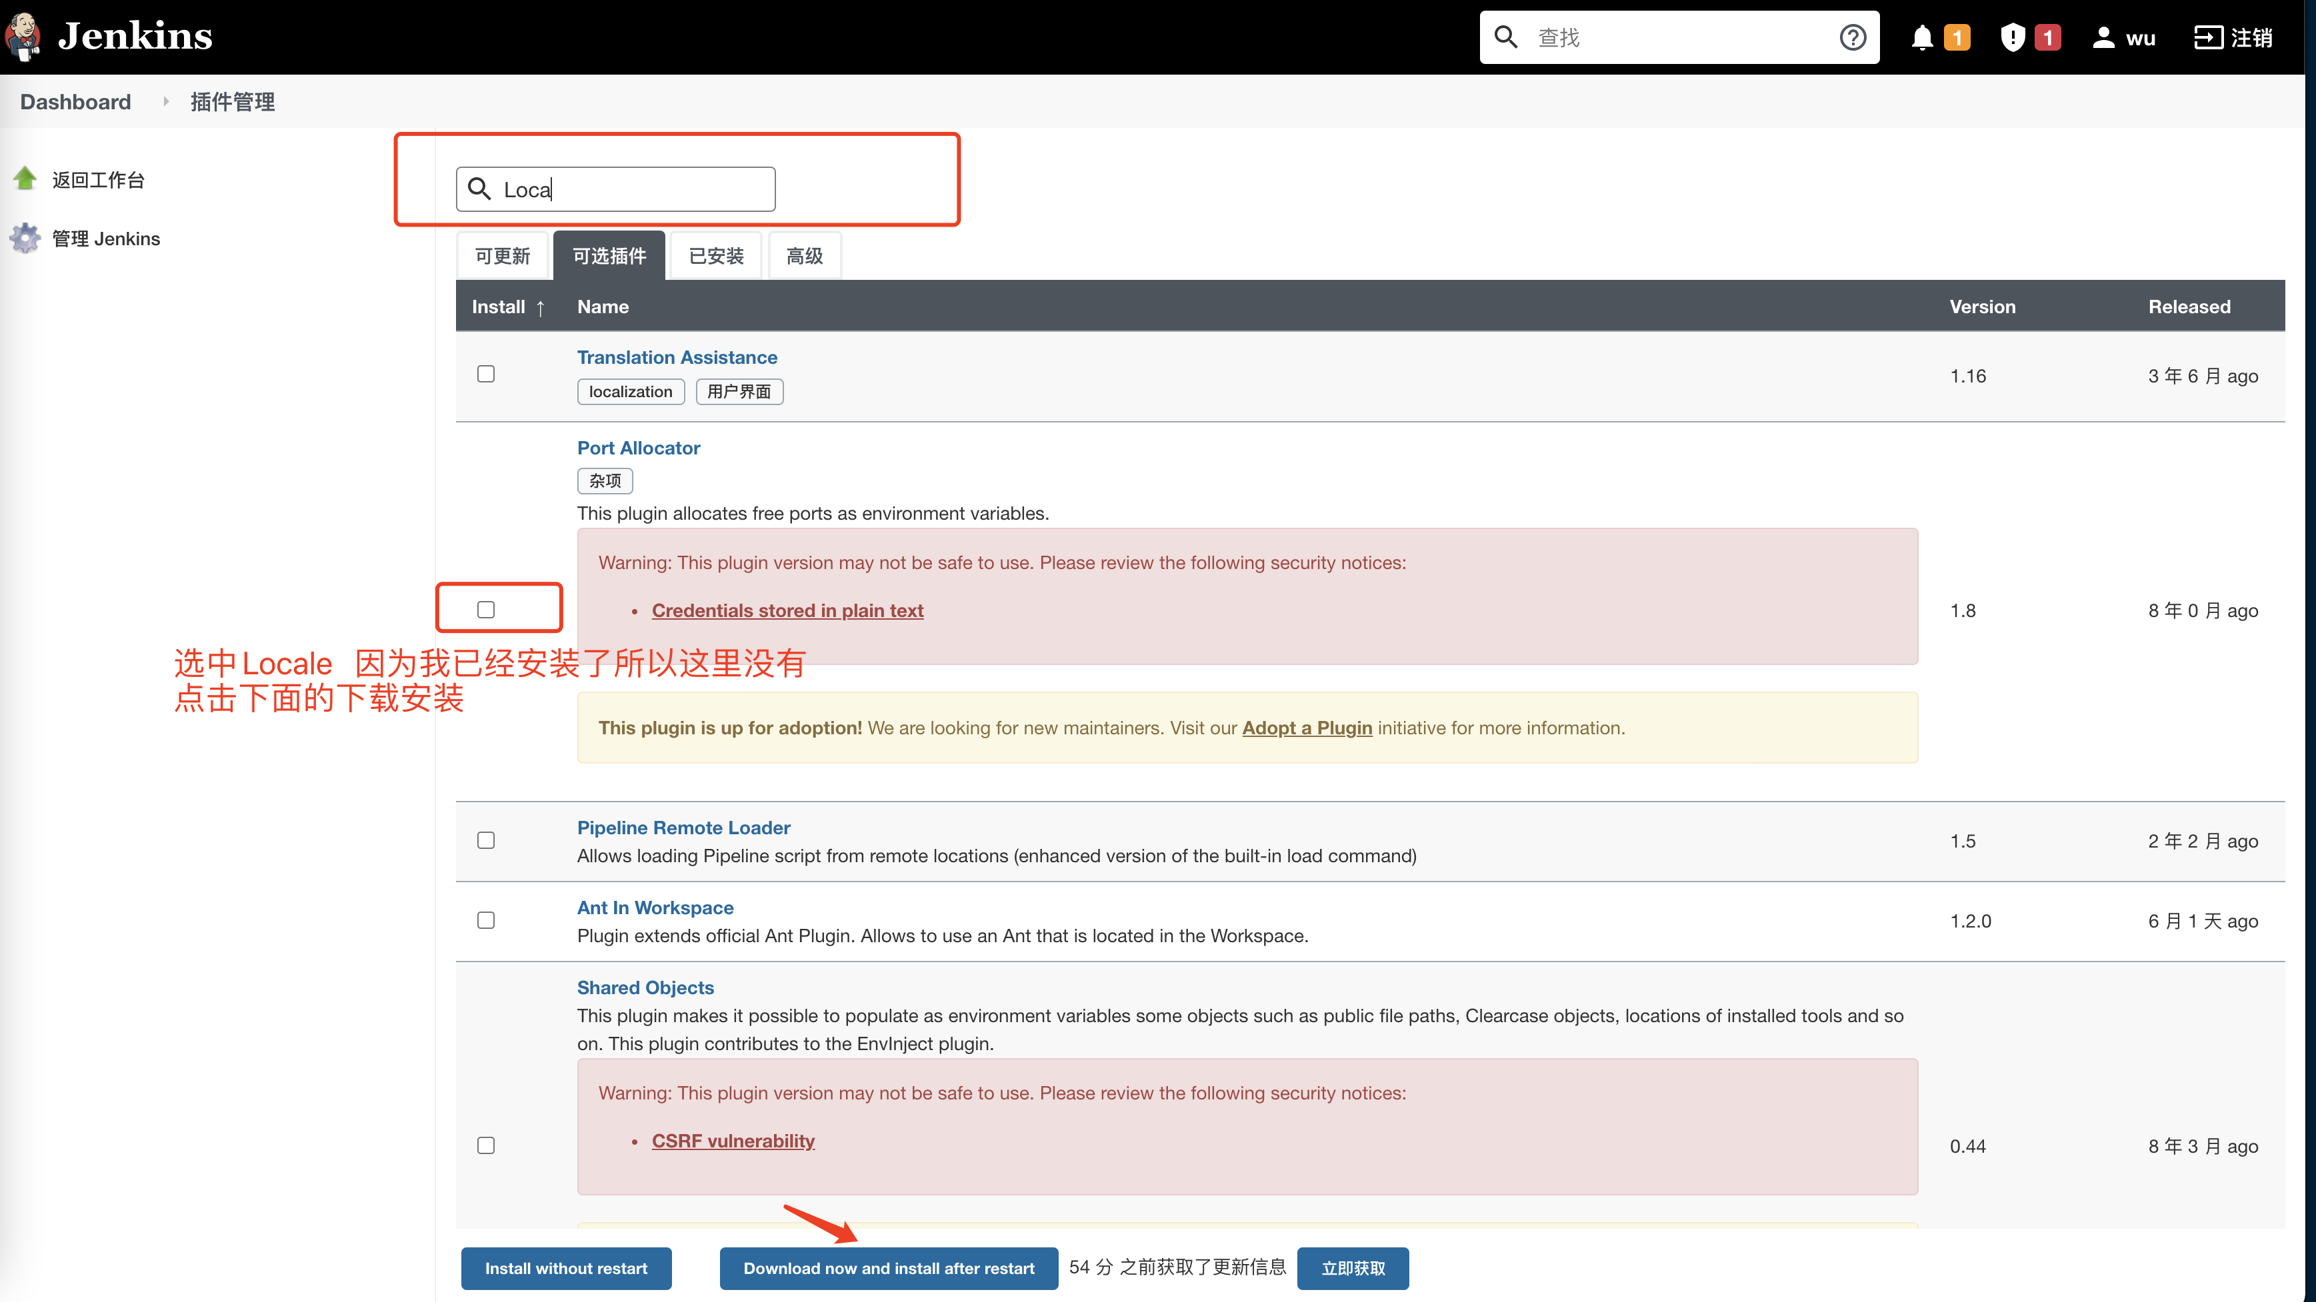Click the plugin filter field containing Loca
The width and height of the screenshot is (2316, 1302).
[x=615, y=189]
